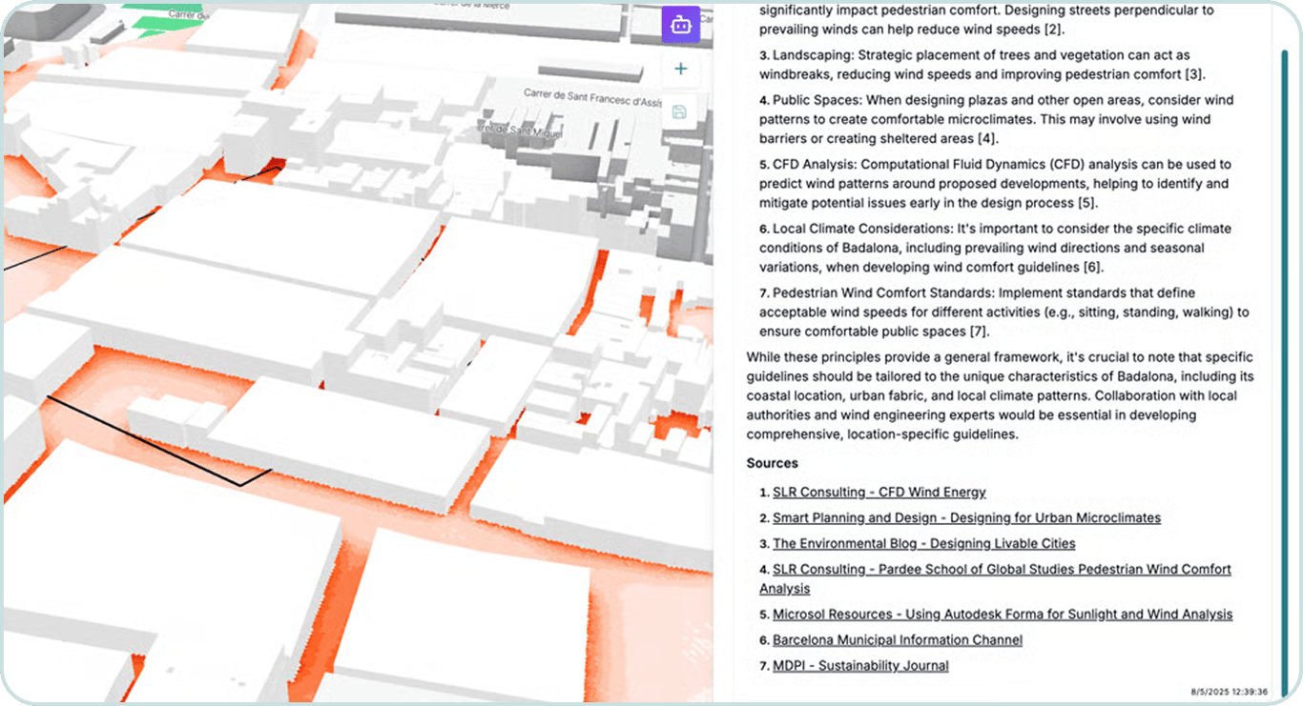Open the Pardee School Pedestrian Wind Comfort link
Viewport: 1303px width, 706px height.
[1002, 569]
